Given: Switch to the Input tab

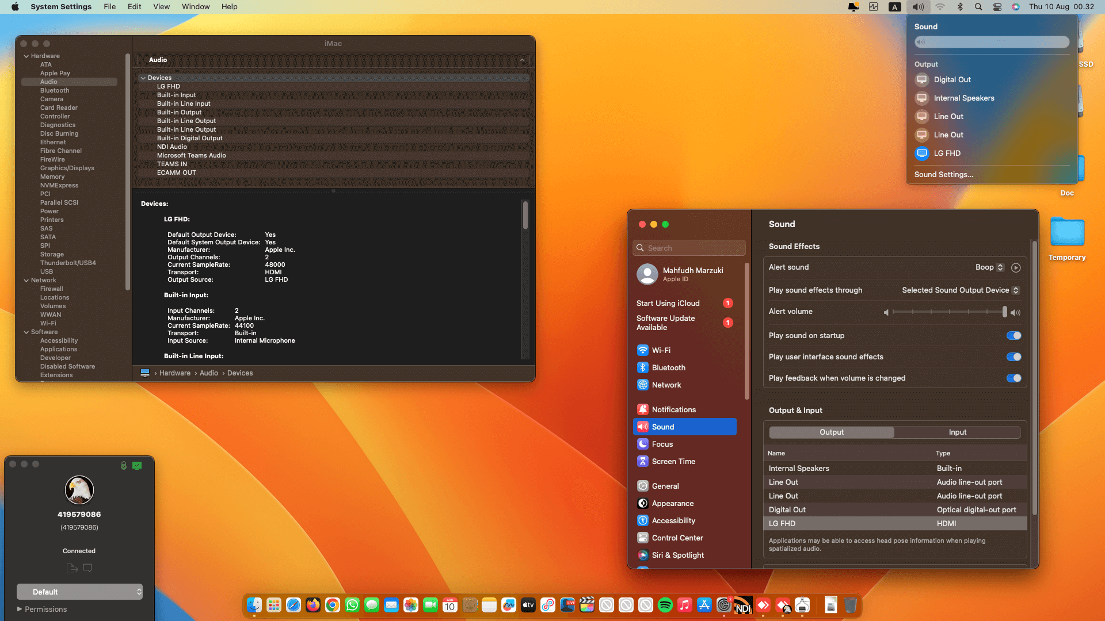Looking at the screenshot, I should click(957, 432).
